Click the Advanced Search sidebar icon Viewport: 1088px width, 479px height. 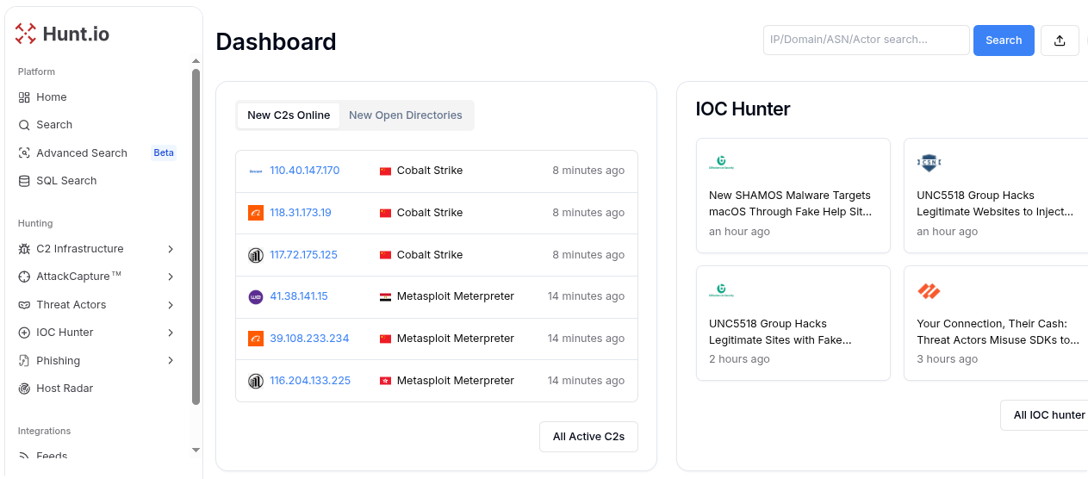[24, 153]
